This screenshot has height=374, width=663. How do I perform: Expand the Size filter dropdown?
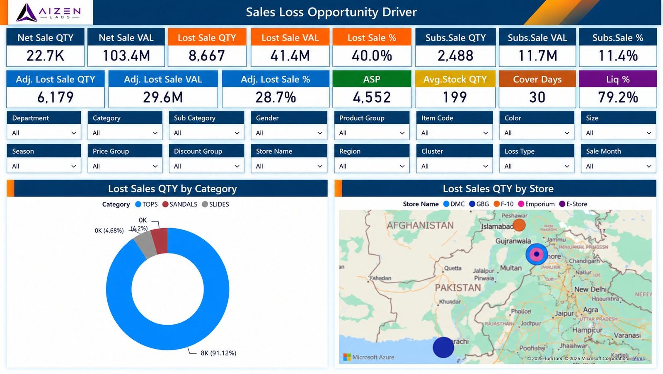click(x=618, y=133)
